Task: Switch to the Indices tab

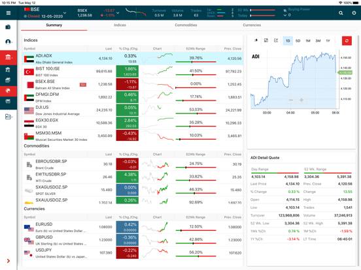Action: pyautogui.click(x=120, y=25)
